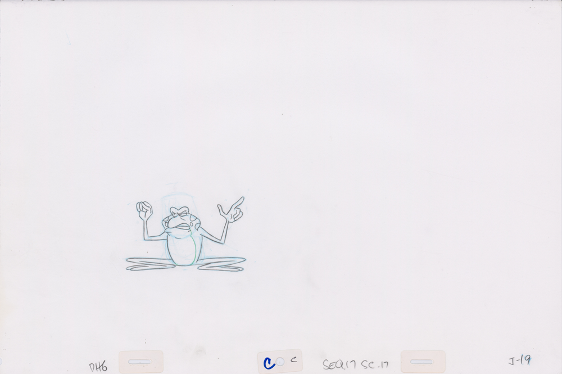Click the frog's round belly
Screen dimensions: 562x374
click(x=183, y=249)
